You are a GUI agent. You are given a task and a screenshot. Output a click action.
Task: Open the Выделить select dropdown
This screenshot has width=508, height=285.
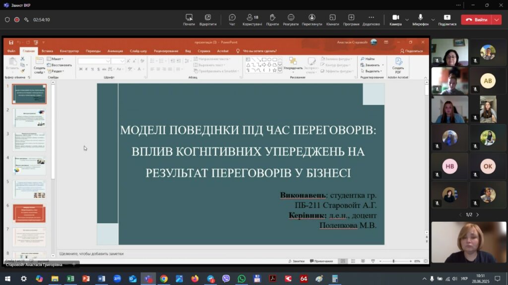pos(371,71)
